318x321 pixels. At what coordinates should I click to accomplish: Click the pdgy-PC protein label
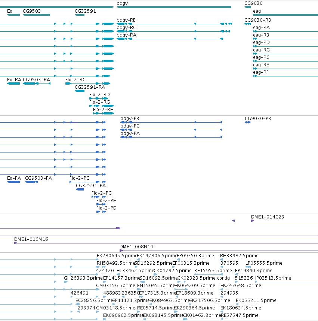[x=130, y=126]
